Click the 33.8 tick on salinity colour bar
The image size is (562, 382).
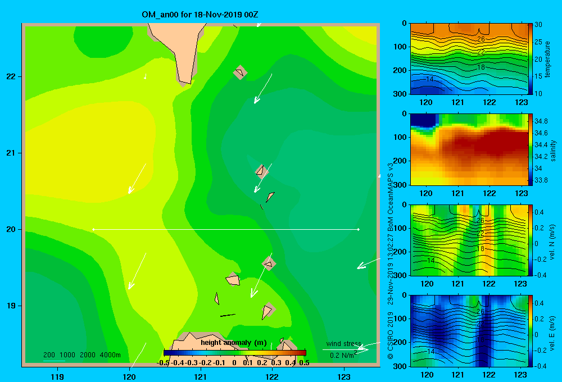[x=541, y=180]
